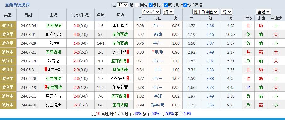
Task: Open home team 玻利瓦尔 link
Action: [x=53, y=35]
